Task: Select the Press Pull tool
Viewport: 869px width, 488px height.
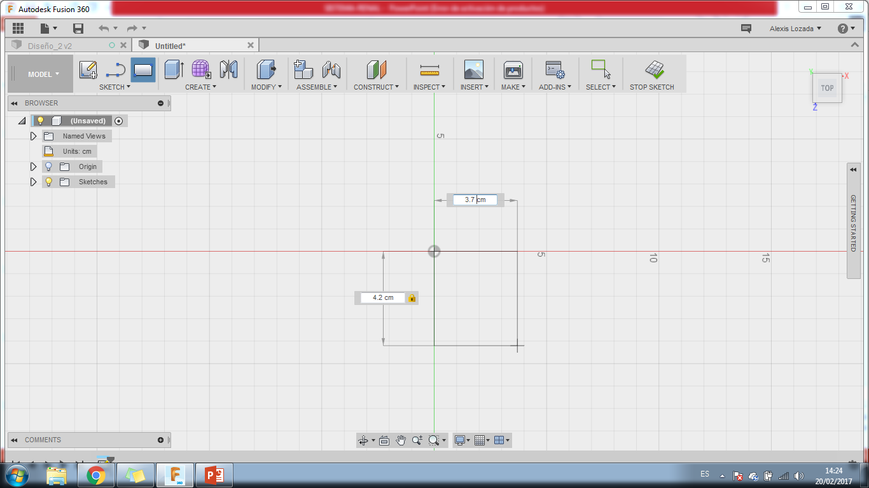Action: pyautogui.click(x=266, y=70)
